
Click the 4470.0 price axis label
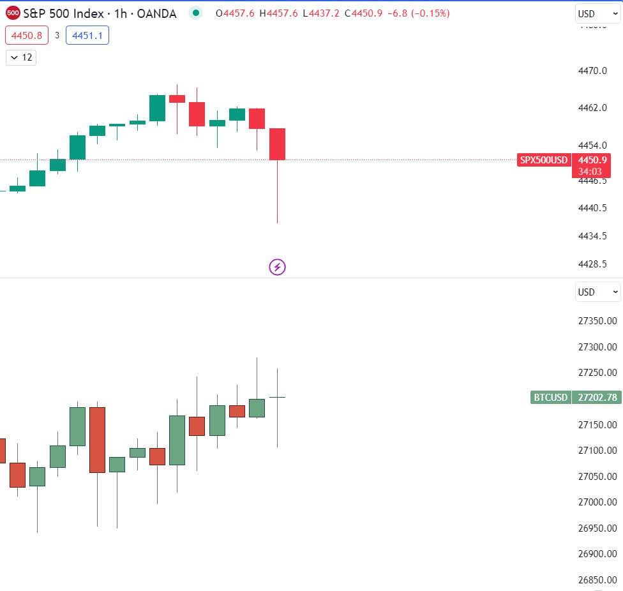pyautogui.click(x=592, y=71)
